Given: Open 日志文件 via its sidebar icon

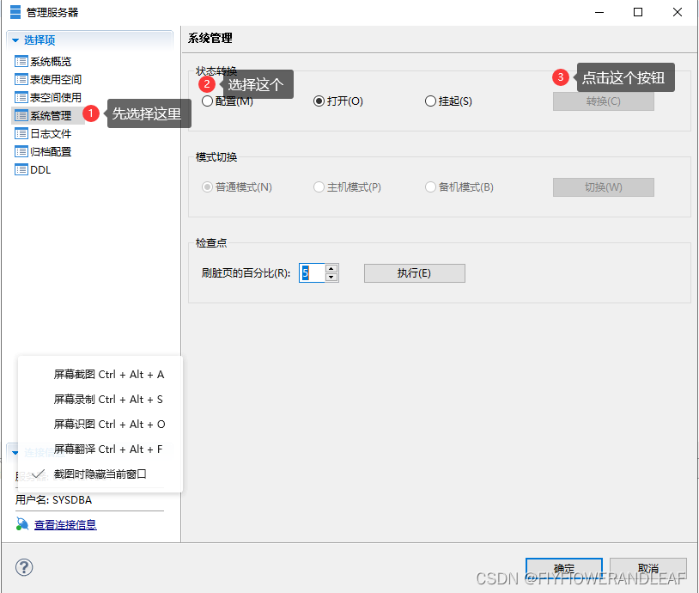Looking at the screenshot, I should [x=21, y=133].
